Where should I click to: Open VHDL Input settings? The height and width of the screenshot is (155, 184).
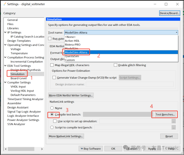coord(18,86)
